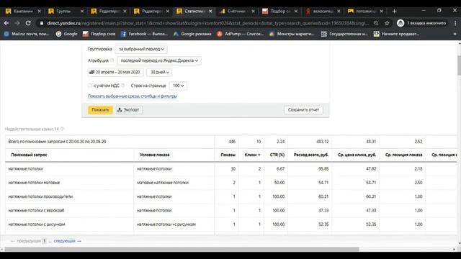Viewport: 461px width, 259px height.
Task: Show more bookmarks overflow chevron
Action: click(455, 34)
